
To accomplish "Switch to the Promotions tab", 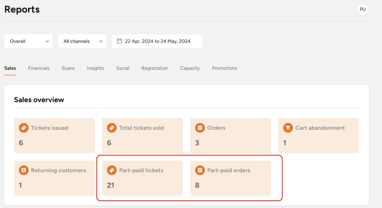I will point(225,68).
